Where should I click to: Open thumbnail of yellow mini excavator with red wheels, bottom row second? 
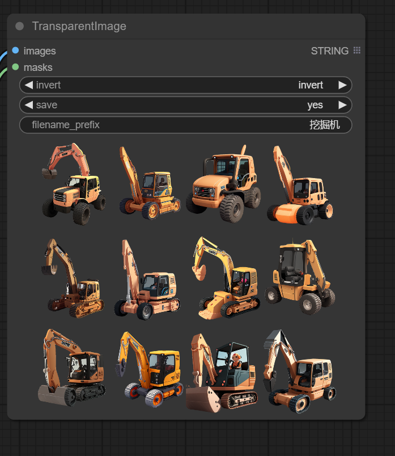pos(149,369)
